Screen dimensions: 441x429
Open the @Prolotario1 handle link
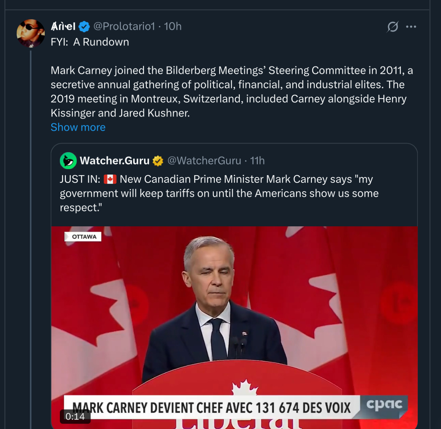124,26
